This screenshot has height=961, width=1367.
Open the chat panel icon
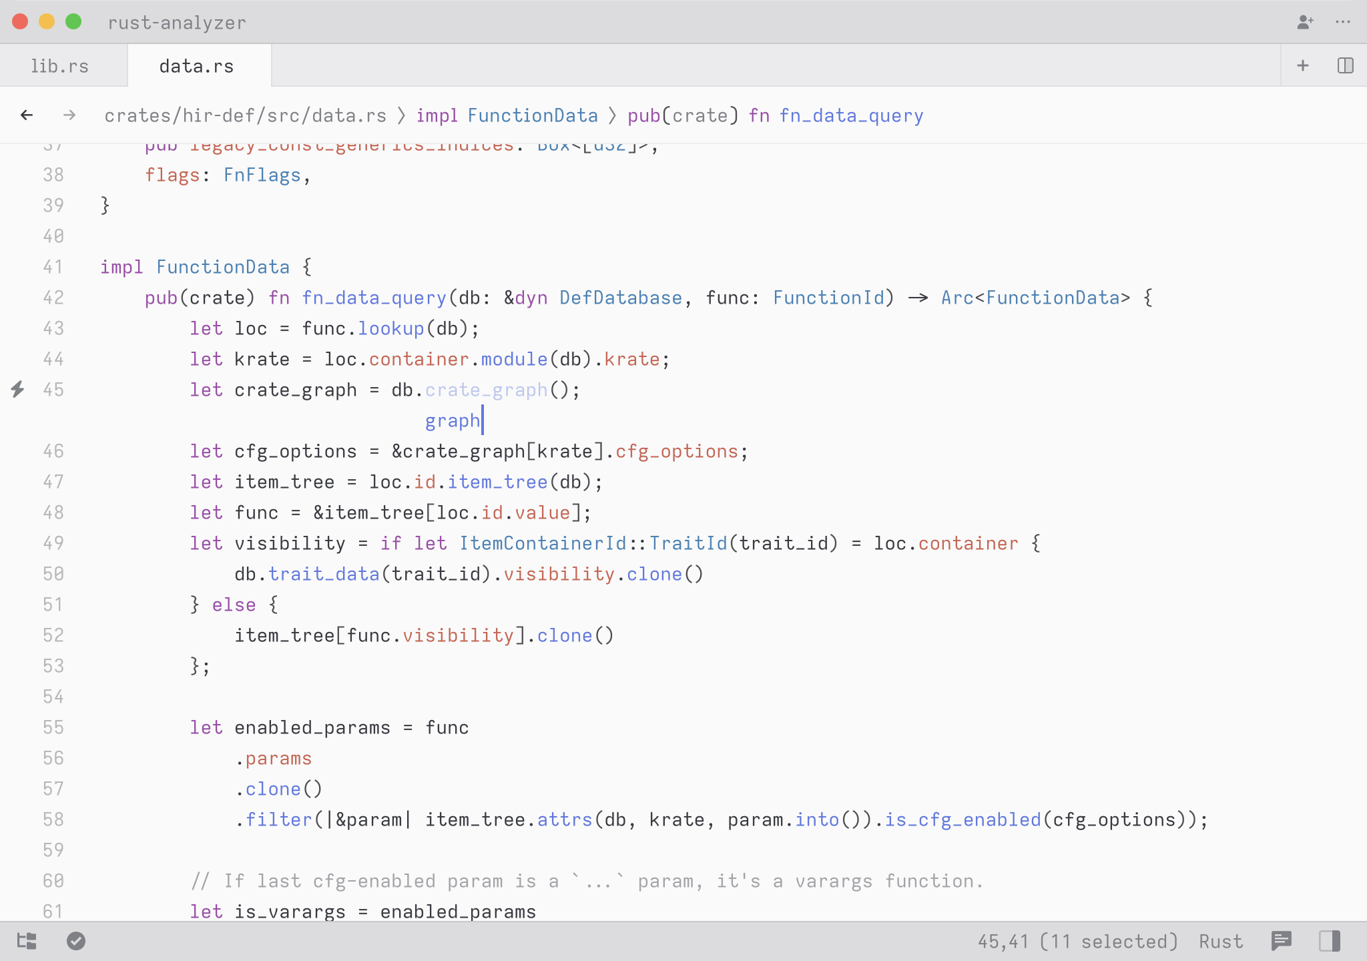point(1282,941)
